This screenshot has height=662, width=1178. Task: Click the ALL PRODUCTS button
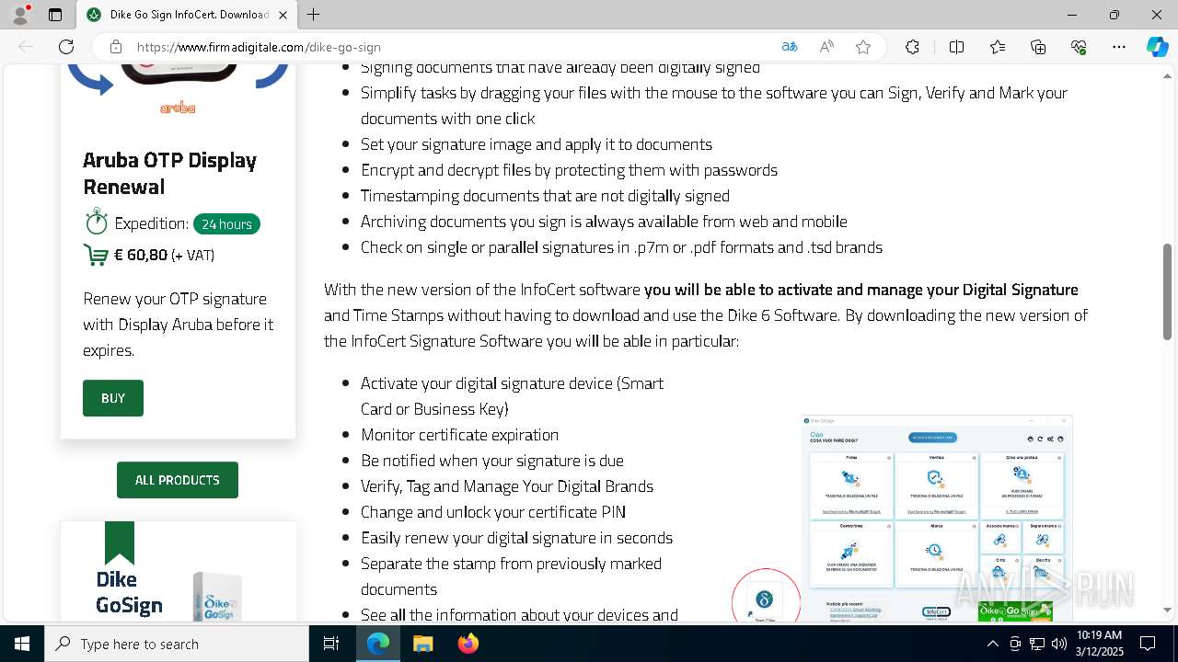point(178,480)
